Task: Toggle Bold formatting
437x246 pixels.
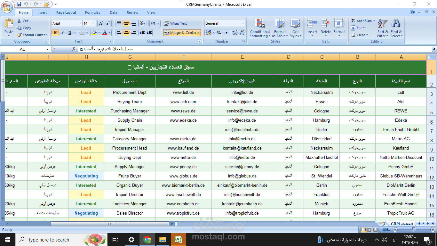Action: coord(55,33)
